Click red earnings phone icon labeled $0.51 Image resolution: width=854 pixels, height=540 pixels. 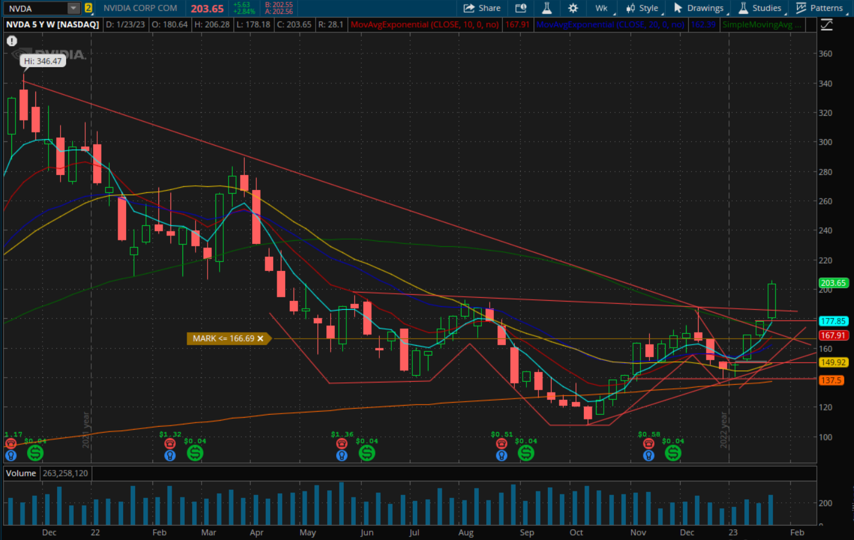(x=501, y=444)
